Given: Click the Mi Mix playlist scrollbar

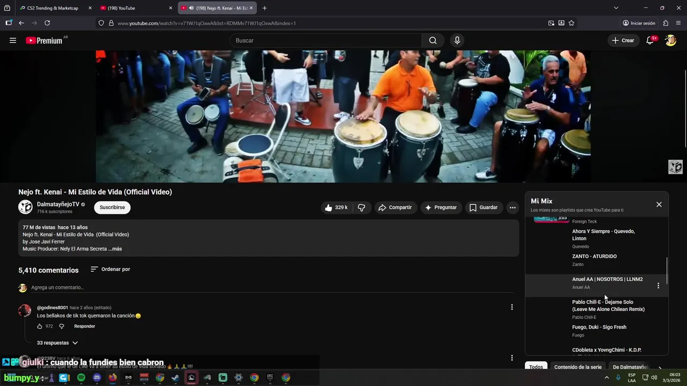Looking at the screenshot, I should click(x=667, y=271).
